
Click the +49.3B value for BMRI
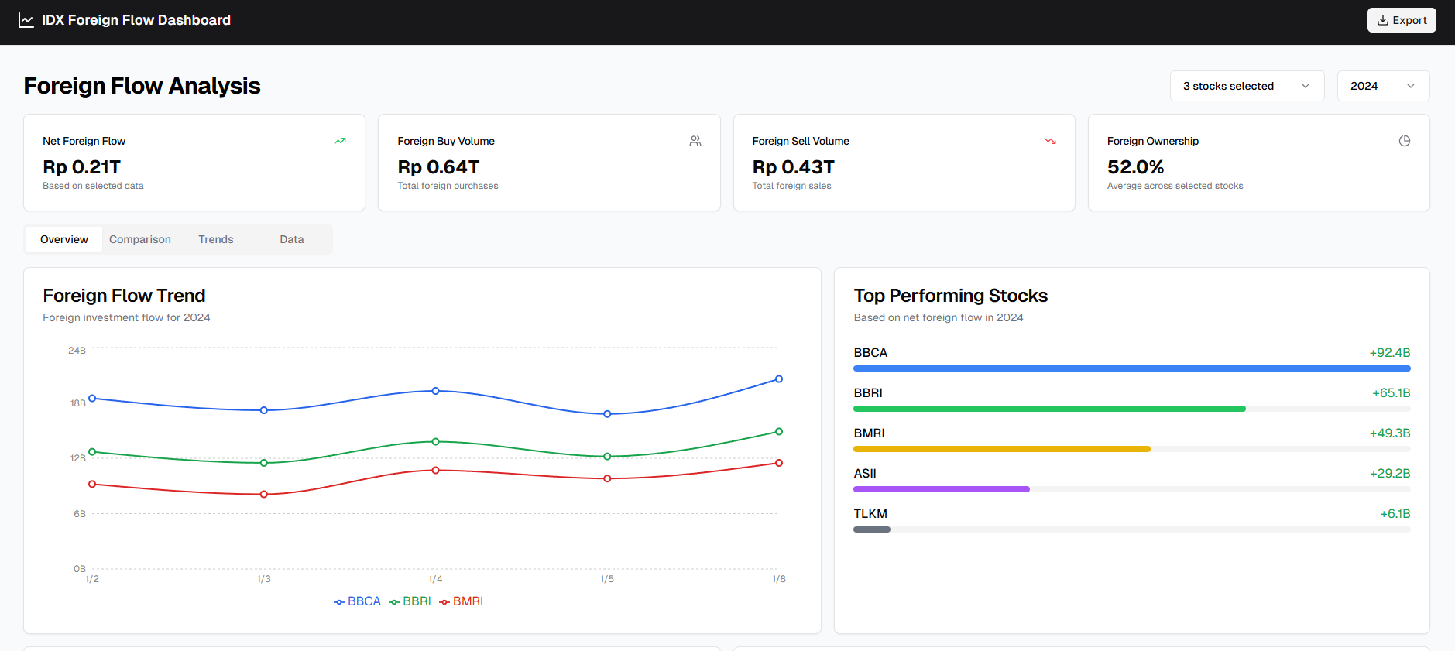1390,433
